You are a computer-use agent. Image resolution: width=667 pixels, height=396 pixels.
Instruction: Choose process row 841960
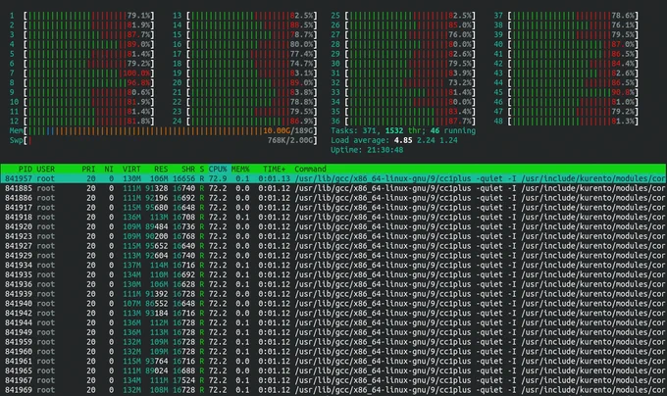pos(333,351)
